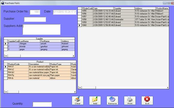Click the 'ribbon' product type cell
Screen dimensions: 174x108
point(60,78)
